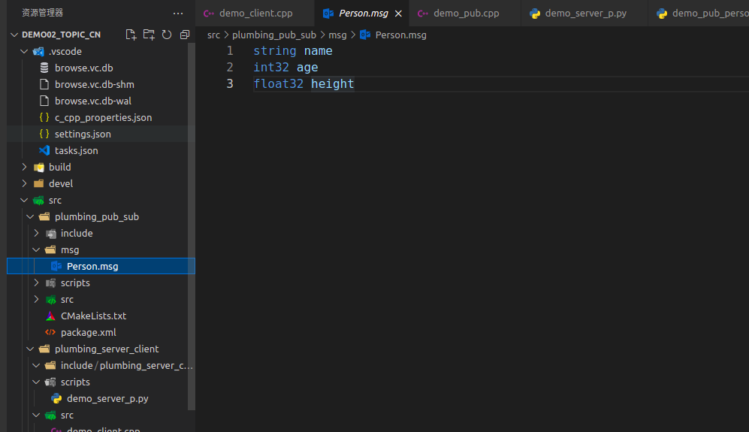Open c_cpp_properties.json file
This screenshot has height=432, width=749.
103,117
